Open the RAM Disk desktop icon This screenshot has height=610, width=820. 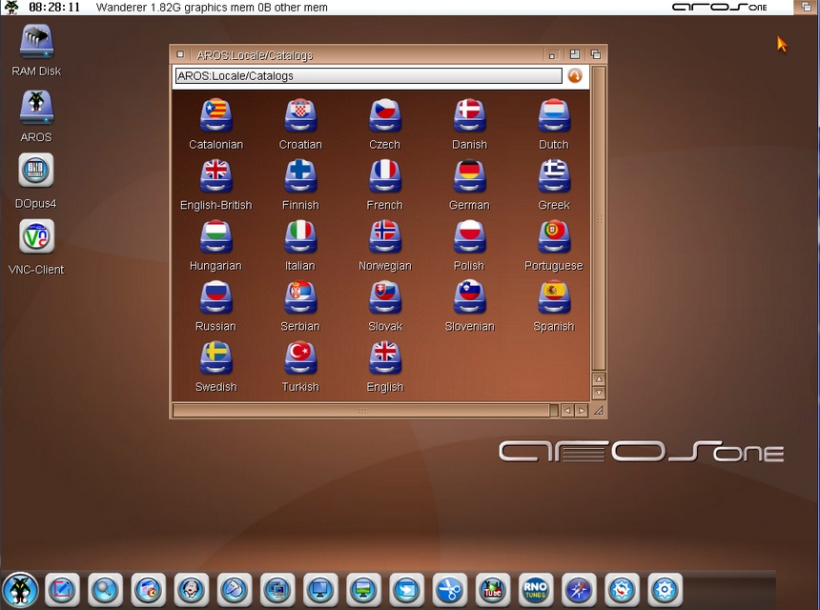tap(36, 43)
